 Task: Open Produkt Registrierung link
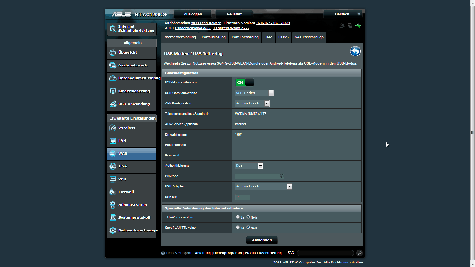click(263, 253)
